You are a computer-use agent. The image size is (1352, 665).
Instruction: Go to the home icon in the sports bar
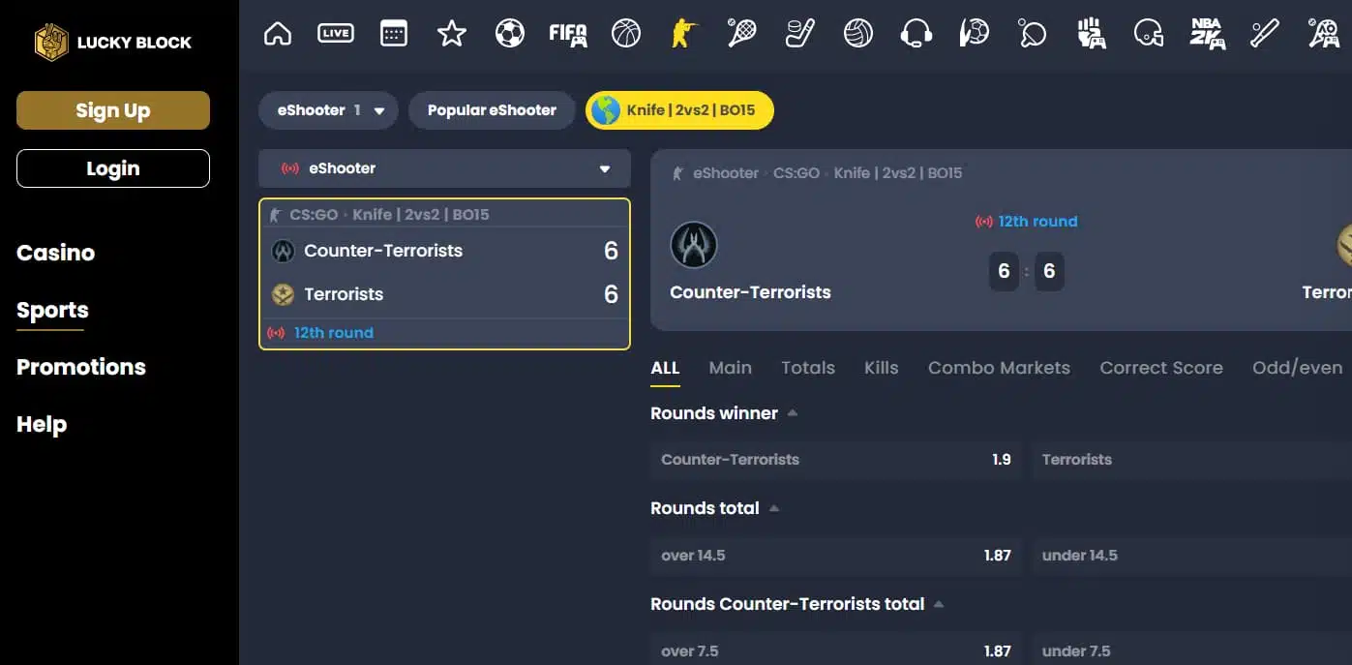click(278, 34)
